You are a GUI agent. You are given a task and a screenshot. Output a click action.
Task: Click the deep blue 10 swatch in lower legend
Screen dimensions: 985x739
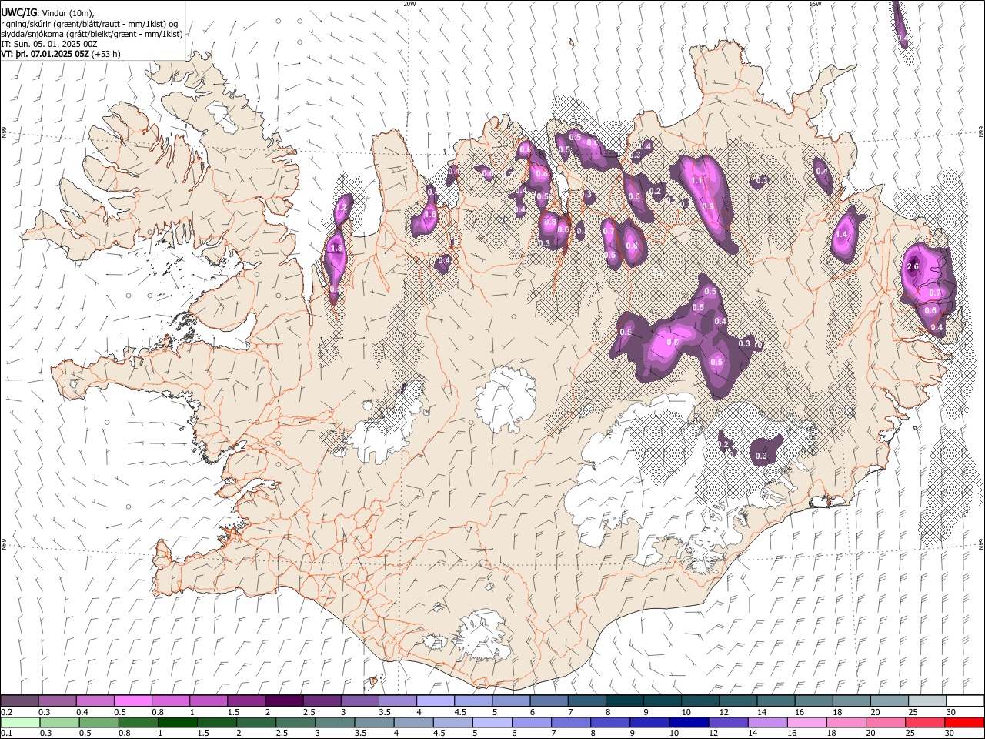coord(689,722)
